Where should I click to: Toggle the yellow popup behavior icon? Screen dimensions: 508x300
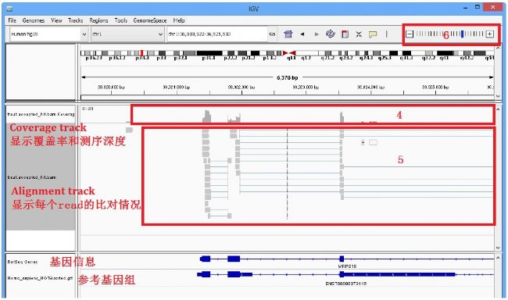click(x=373, y=34)
